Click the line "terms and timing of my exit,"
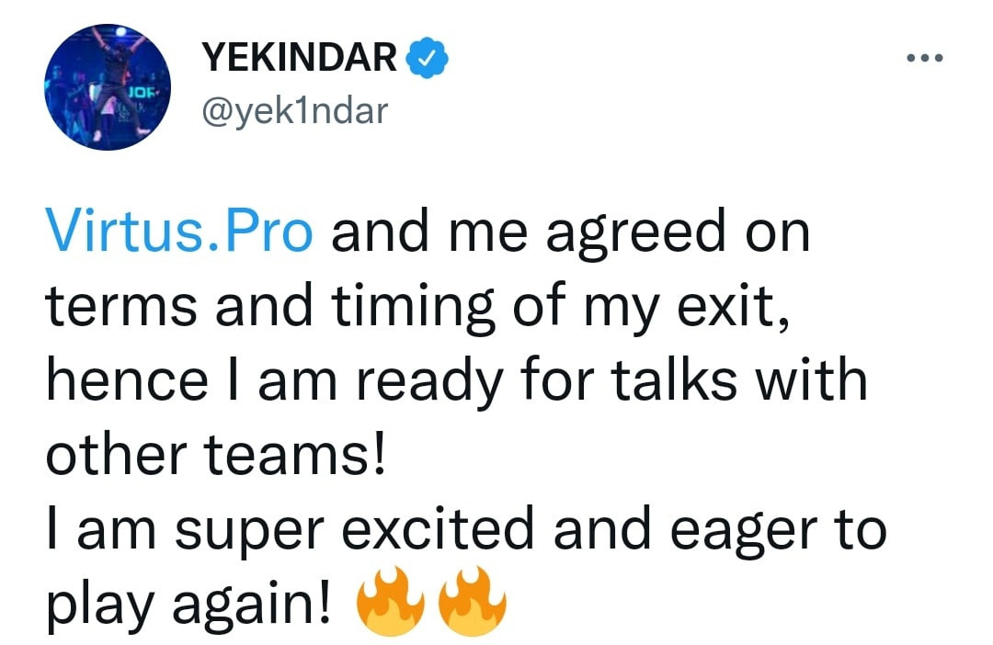Screen dimensions: 993x645 tap(418, 308)
